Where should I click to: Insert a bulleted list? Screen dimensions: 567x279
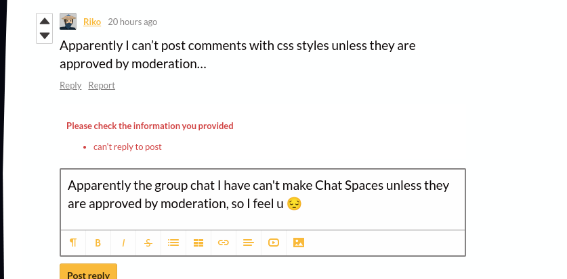coord(173,243)
